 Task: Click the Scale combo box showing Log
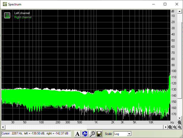(120, 134)
